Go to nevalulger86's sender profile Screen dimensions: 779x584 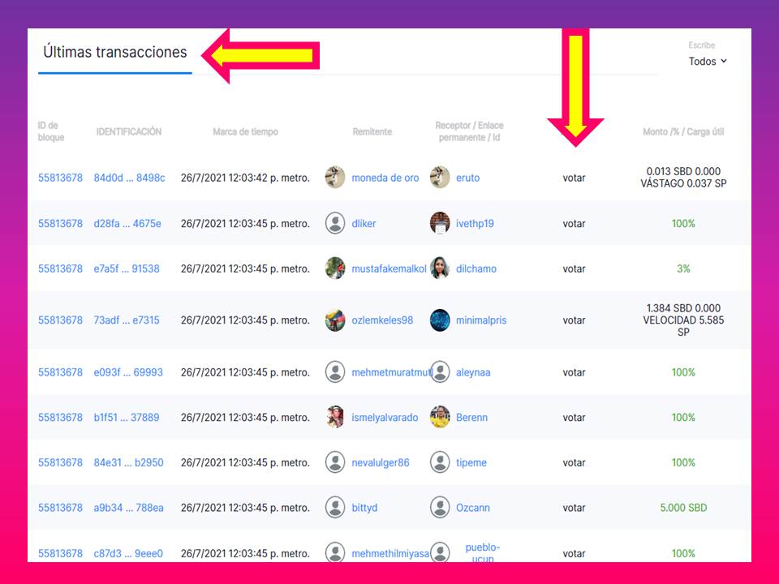point(381,463)
